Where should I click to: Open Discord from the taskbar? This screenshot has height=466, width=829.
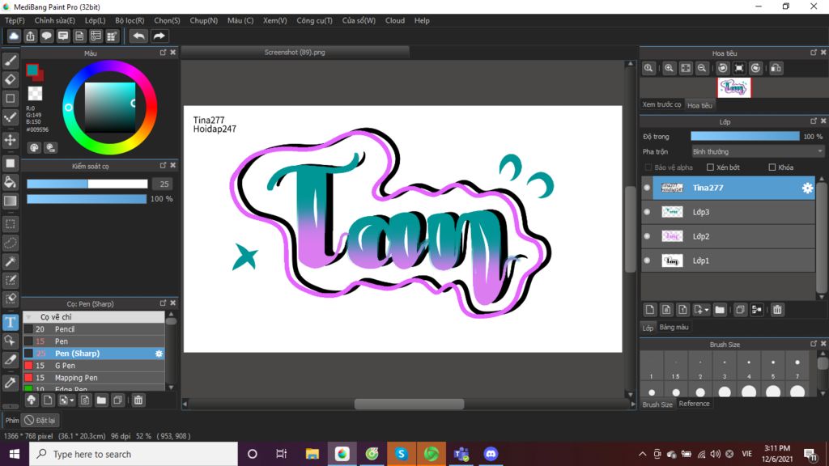pyautogui.click(x=491, y=454)
